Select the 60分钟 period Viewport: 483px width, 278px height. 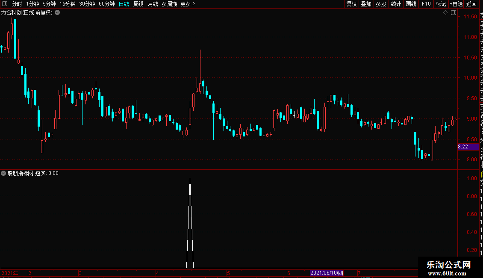click(x=106, y=4)
